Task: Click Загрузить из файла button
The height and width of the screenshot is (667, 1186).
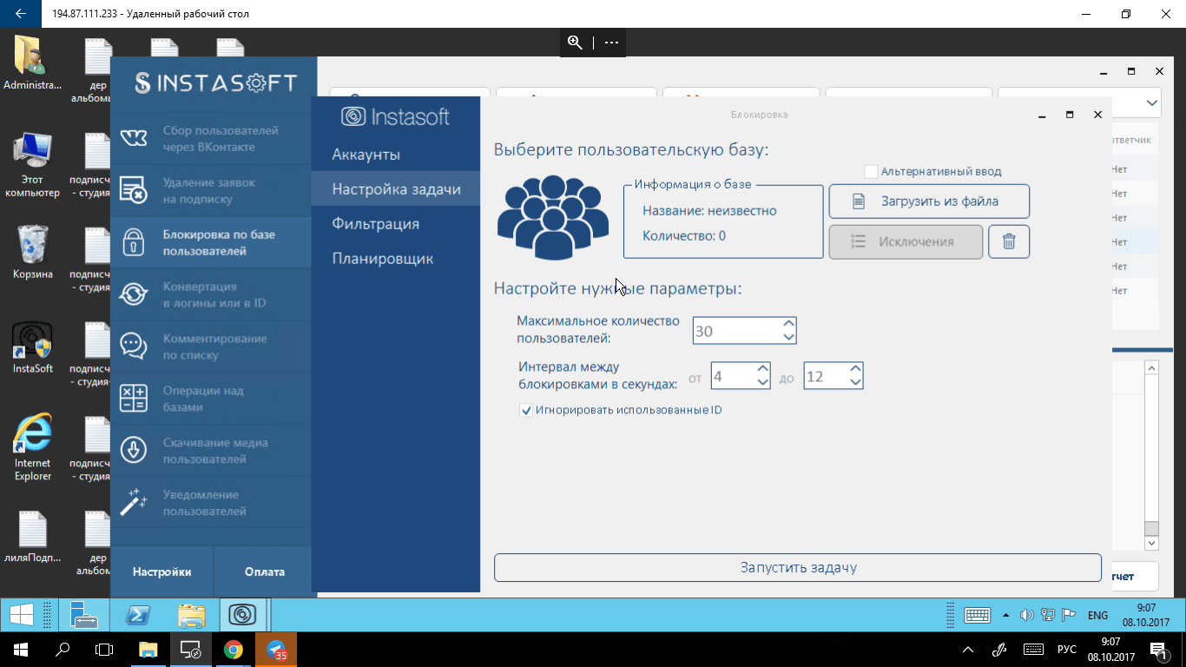Action: click(929, 201)
